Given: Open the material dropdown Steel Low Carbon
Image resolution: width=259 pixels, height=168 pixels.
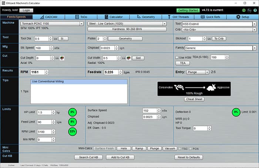Looking at the screenshot, I should [127, 24].
